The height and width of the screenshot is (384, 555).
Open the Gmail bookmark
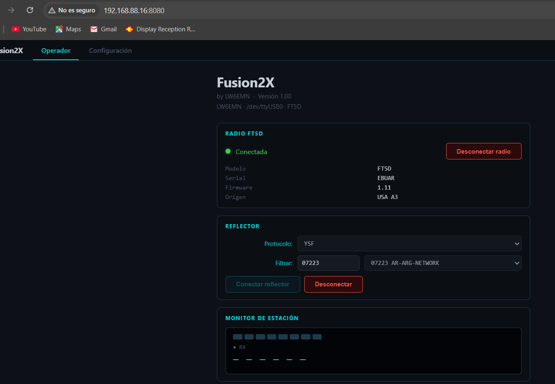[x=103, y=29]
